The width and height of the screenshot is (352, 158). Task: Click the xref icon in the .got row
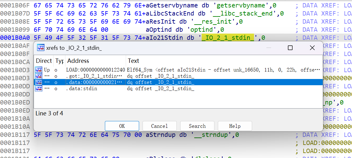point(39,76)
